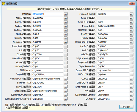Close the compiler paths dialog window
Image resolution: width=137 pixels, height=112 pixels.
pyautogui.click(x=132, y=4)
